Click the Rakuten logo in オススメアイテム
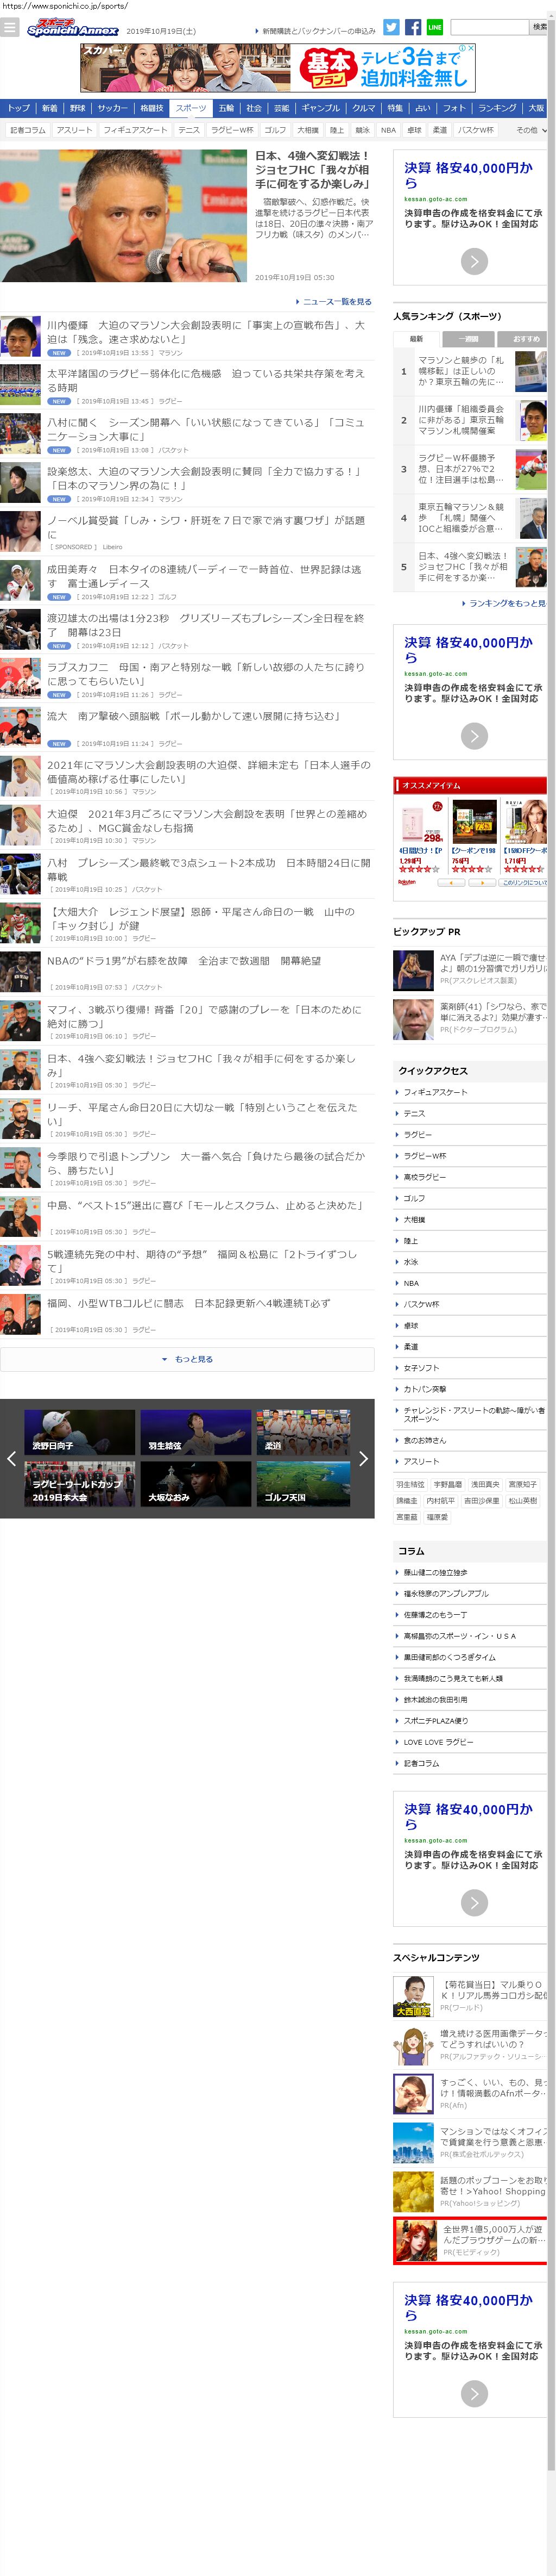This screenshot has height=2576, width=556. 407,882
